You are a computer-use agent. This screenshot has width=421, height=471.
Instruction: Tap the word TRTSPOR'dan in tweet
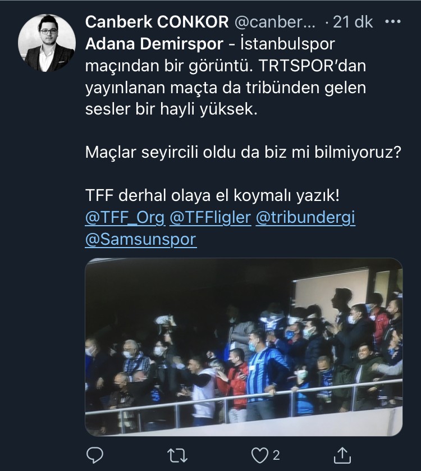click(x=312, y=66)
